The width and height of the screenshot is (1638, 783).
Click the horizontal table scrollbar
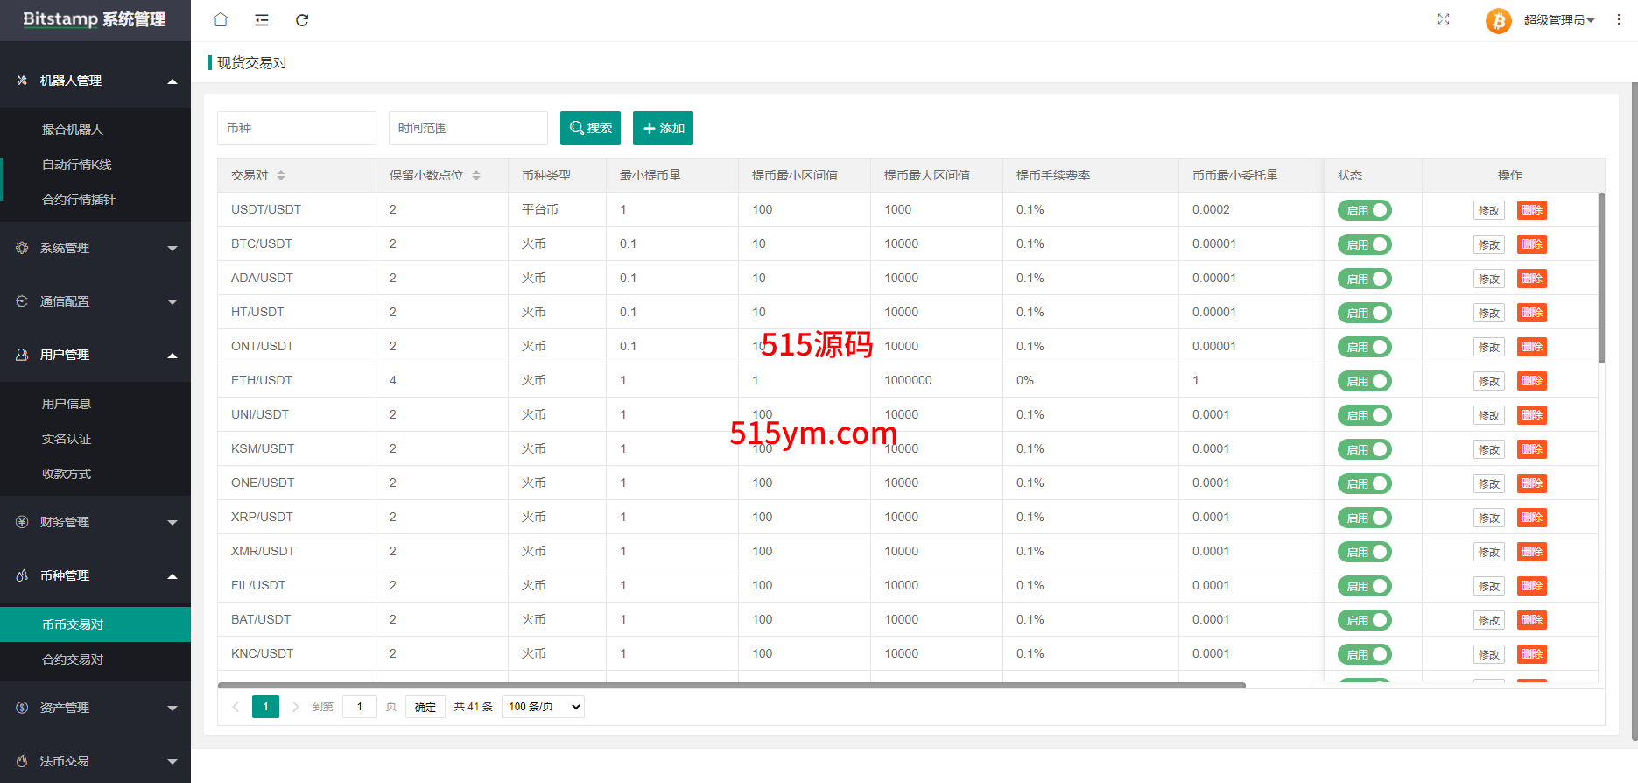(731, 686)
